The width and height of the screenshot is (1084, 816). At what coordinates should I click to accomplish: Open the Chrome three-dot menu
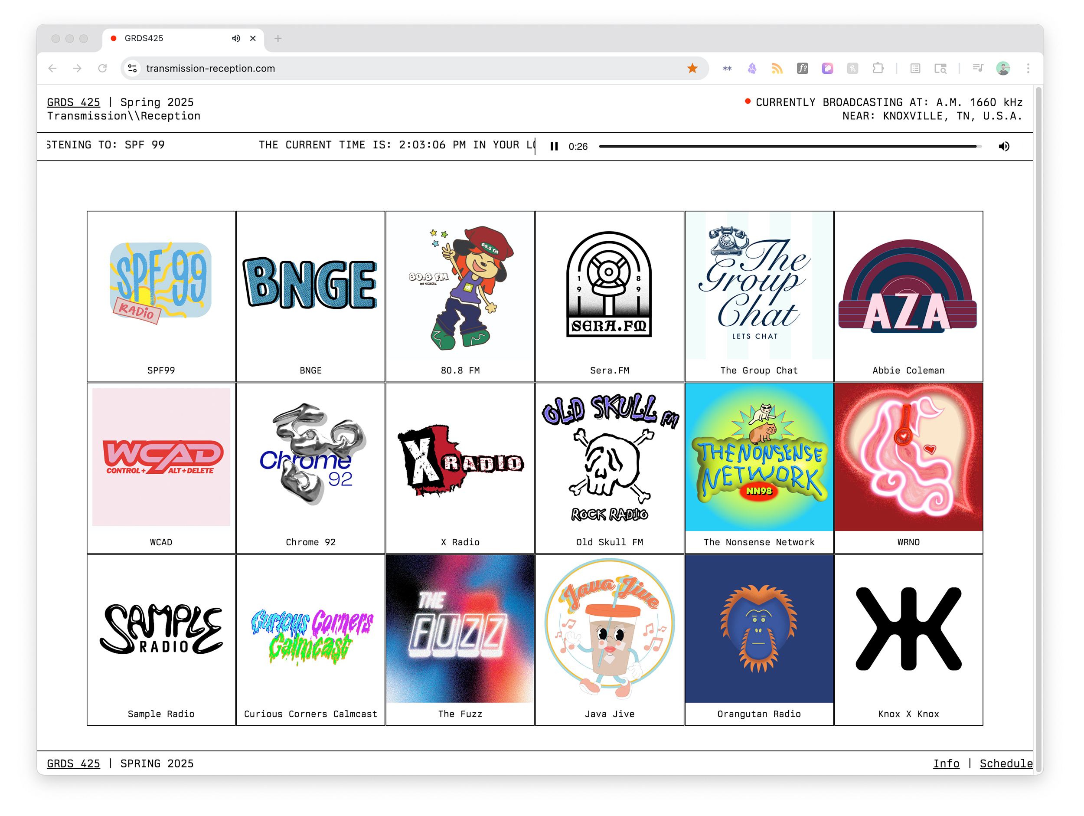[1028, 68]
